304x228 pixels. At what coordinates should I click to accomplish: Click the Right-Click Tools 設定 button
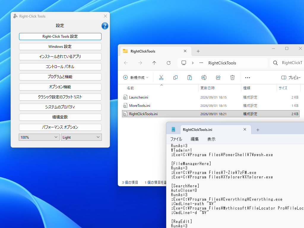60,37
